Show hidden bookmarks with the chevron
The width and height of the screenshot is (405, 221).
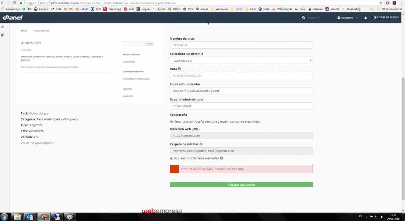[371, 9]
